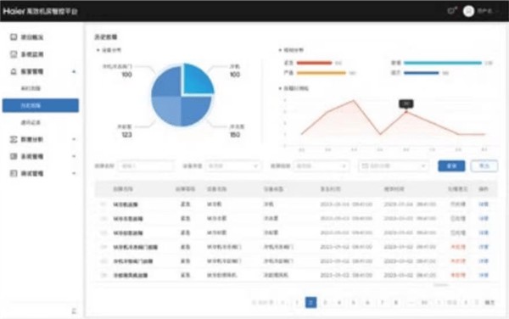This screenshot has height=319, width=509.
Task: Expand the sigma-icon sidebar group arrow
Action: 74,139
